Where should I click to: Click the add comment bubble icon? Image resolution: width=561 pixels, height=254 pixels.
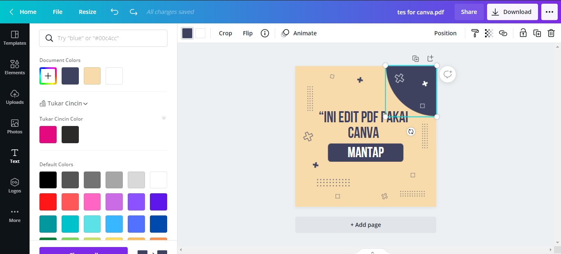tap(448, 74)
